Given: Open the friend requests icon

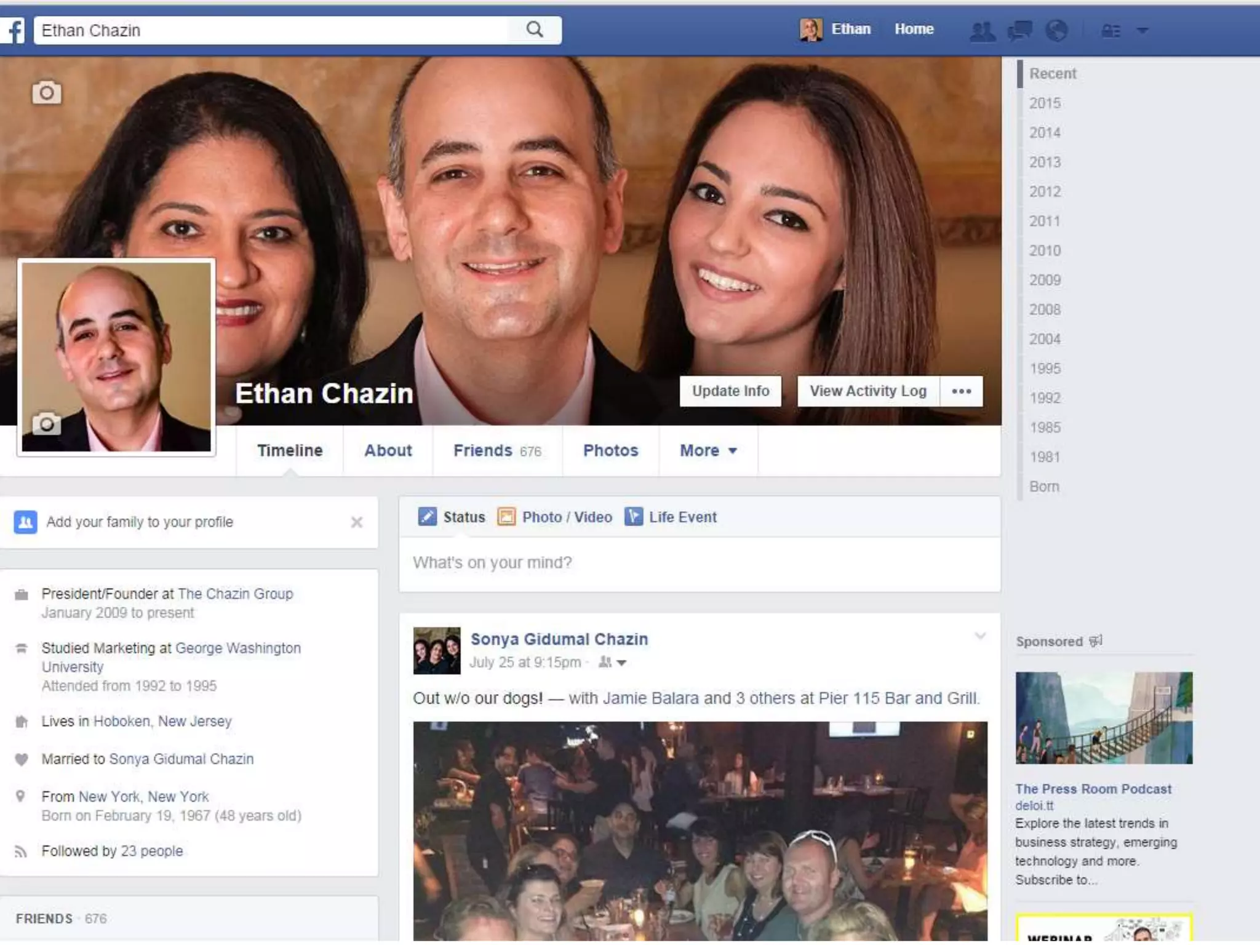Looking at the screenshot, I should tap(982, 30).
